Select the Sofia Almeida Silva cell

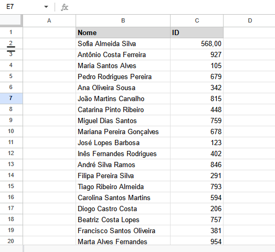click(123, 43)
